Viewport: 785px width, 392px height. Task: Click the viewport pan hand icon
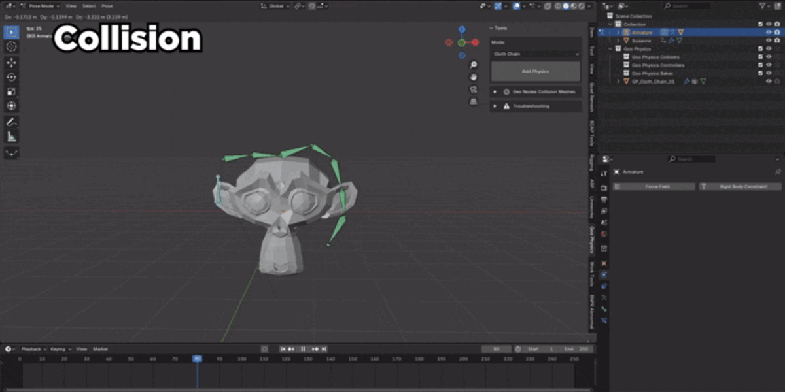(474, 77)
